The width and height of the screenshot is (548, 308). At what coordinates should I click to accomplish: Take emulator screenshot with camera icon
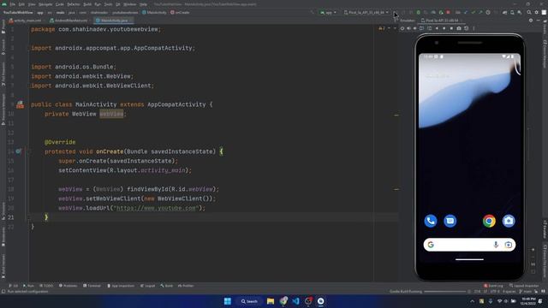(x=459, y=28)
